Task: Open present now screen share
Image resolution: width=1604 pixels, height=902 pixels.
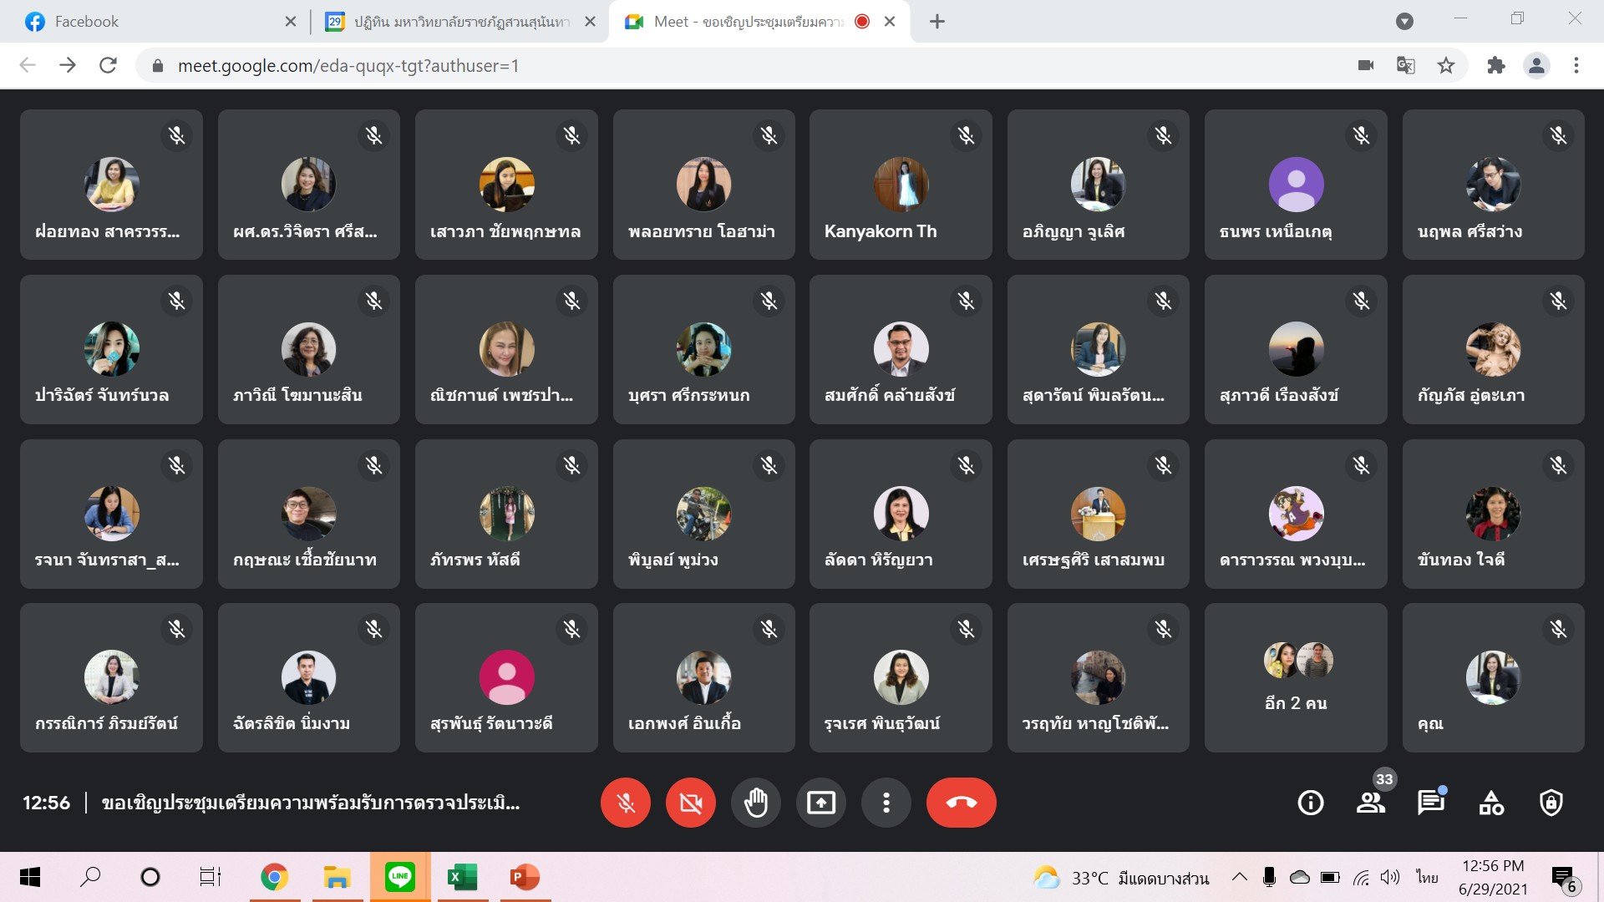Action: point(820,803)
